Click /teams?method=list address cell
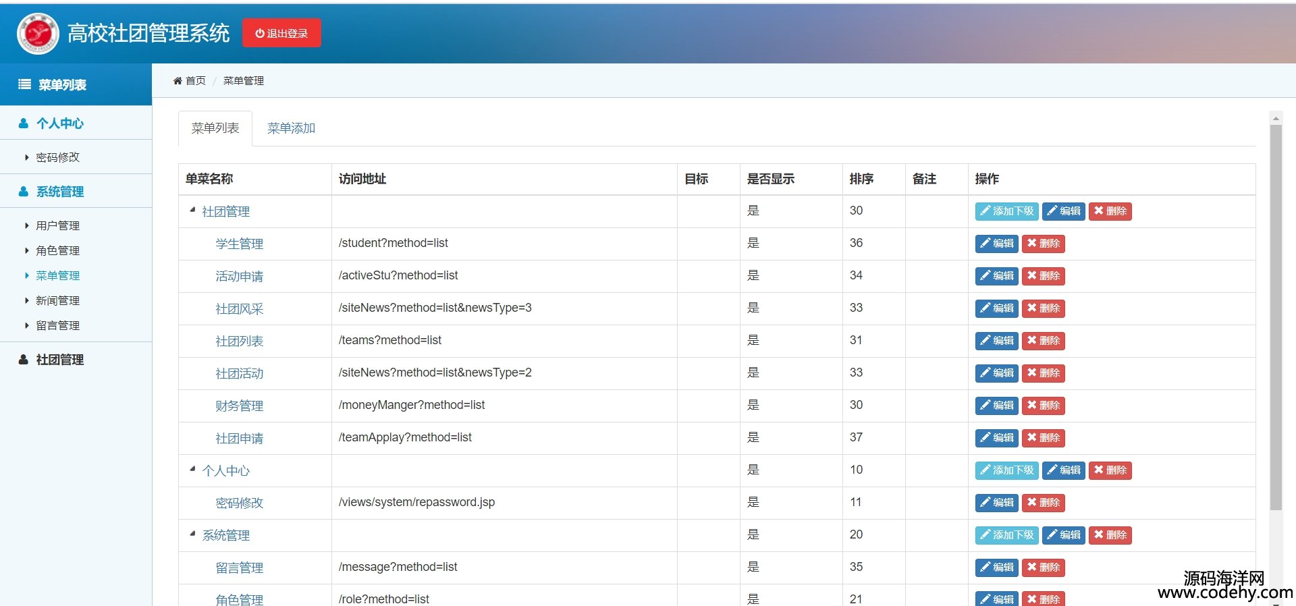The height and width of the screenshot is (606, 1296). pos(504,341)
